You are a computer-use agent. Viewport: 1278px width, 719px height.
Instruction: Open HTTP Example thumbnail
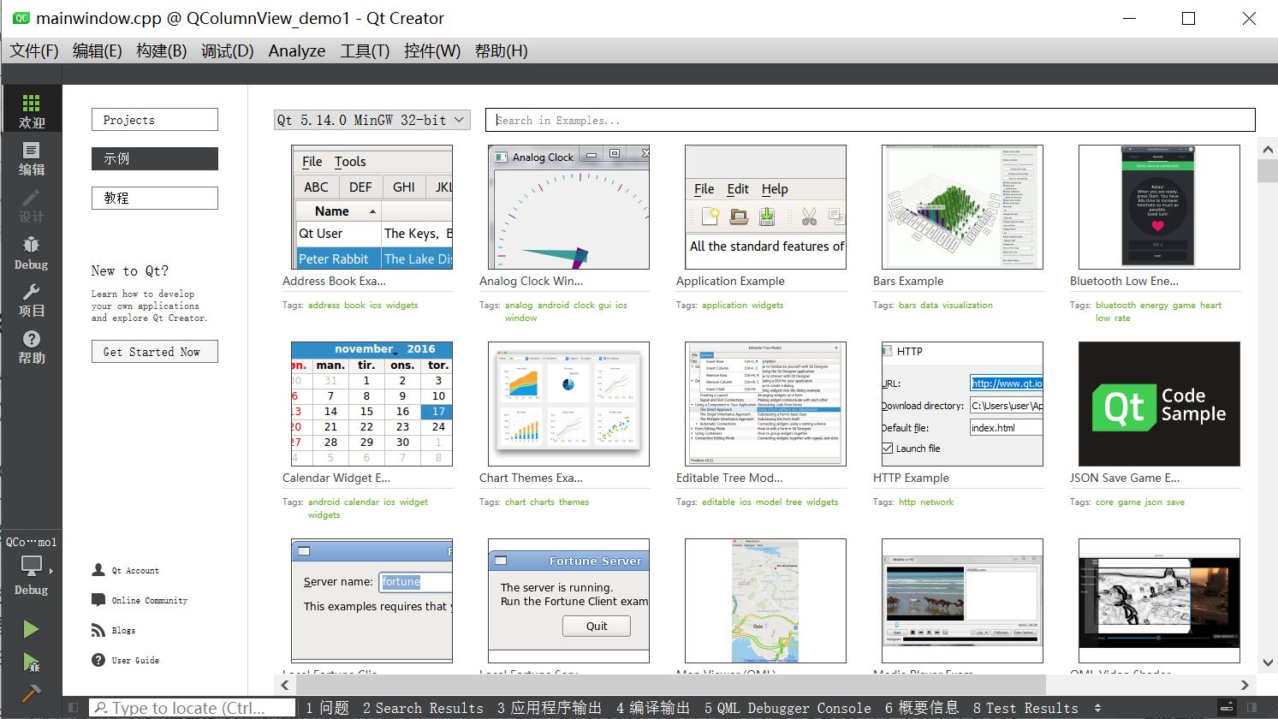point(962,404)
